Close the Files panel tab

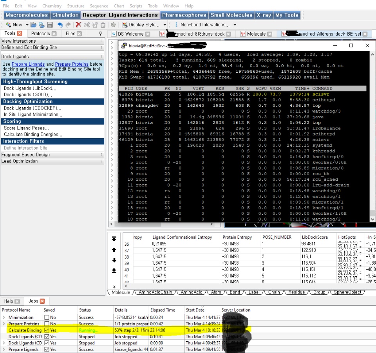point(80,34)
